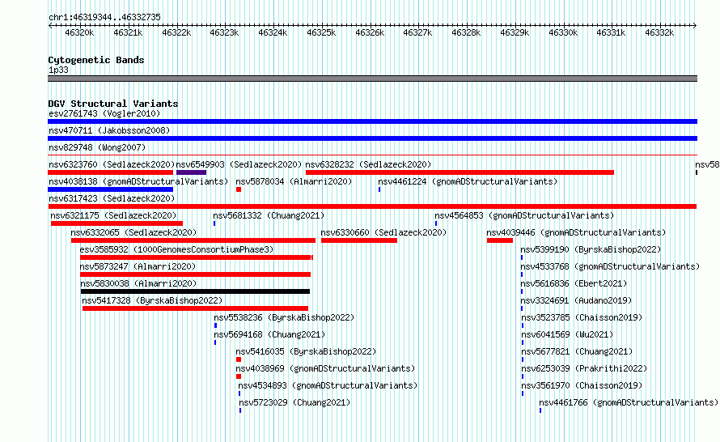
Task: Open nsv5416035 (ByrskaBishop2022) label
Action: click(306, 351)
